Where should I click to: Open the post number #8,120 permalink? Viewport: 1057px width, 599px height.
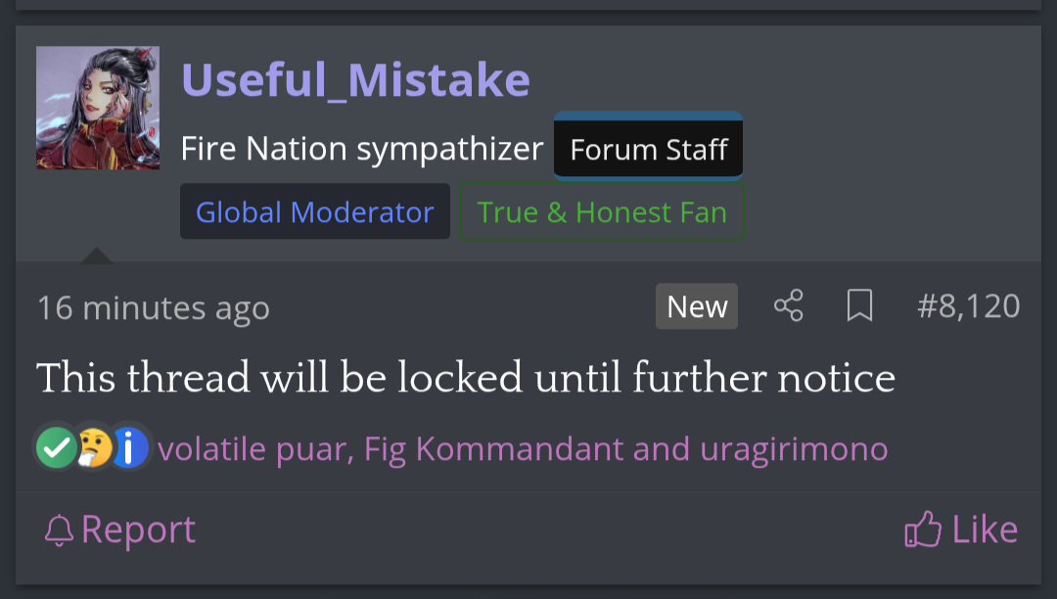pyautogui.click(x=968, y=306)
